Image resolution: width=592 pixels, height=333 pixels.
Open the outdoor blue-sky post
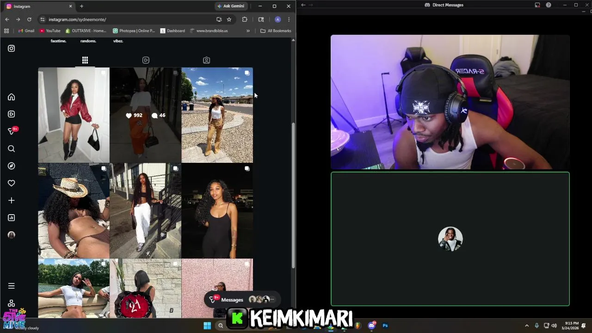(217, 115)
